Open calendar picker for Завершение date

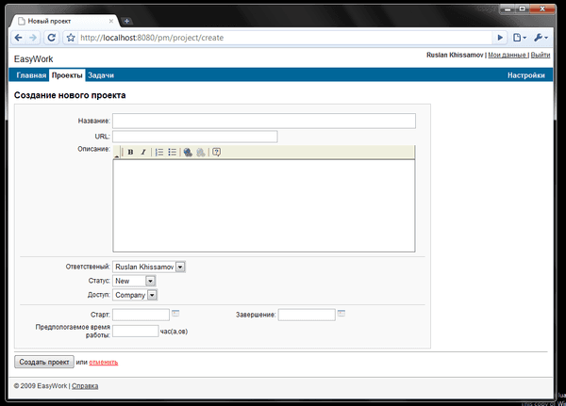click(x=341, y=314)
